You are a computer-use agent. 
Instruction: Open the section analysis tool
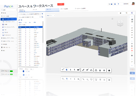point(87,70)
